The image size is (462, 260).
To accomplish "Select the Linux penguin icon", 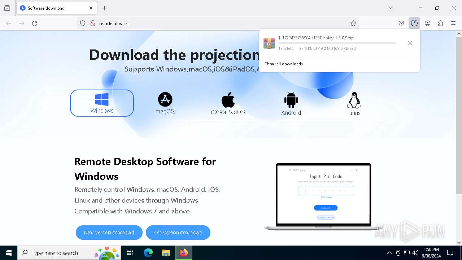I will 354,100.
